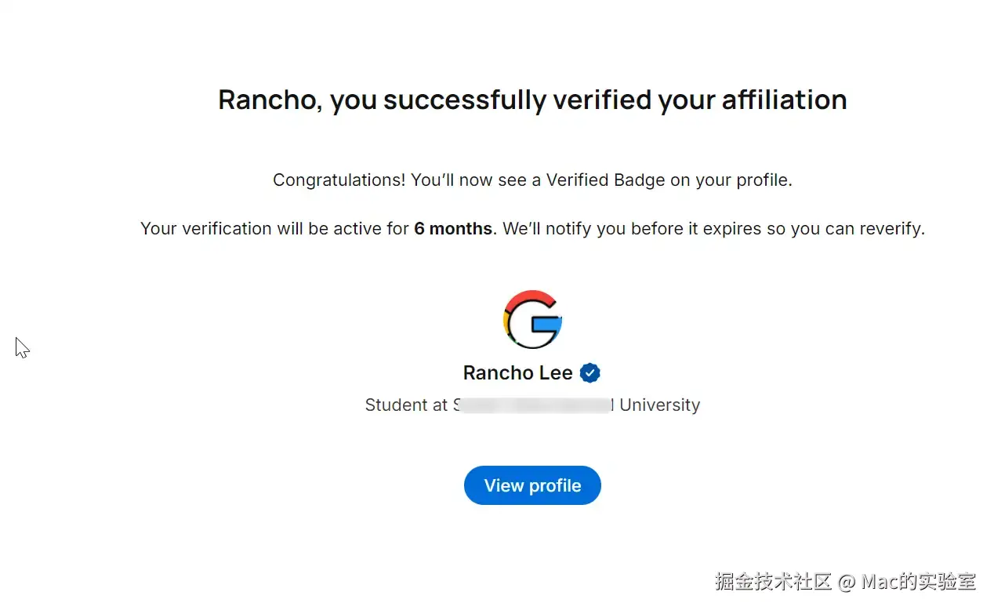
Task: Click the "掘金技术社区" watermark text
Action: pos(773,582)
